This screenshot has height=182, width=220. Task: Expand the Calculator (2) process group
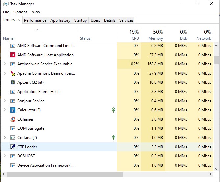[5, 110]
